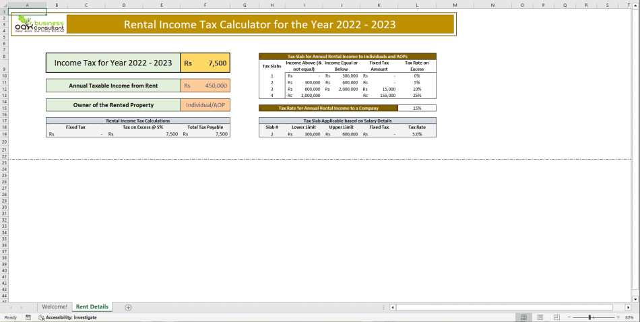Switch to Page Layout view
This screenshot has width=640, height=322.
tap(538, 317)
